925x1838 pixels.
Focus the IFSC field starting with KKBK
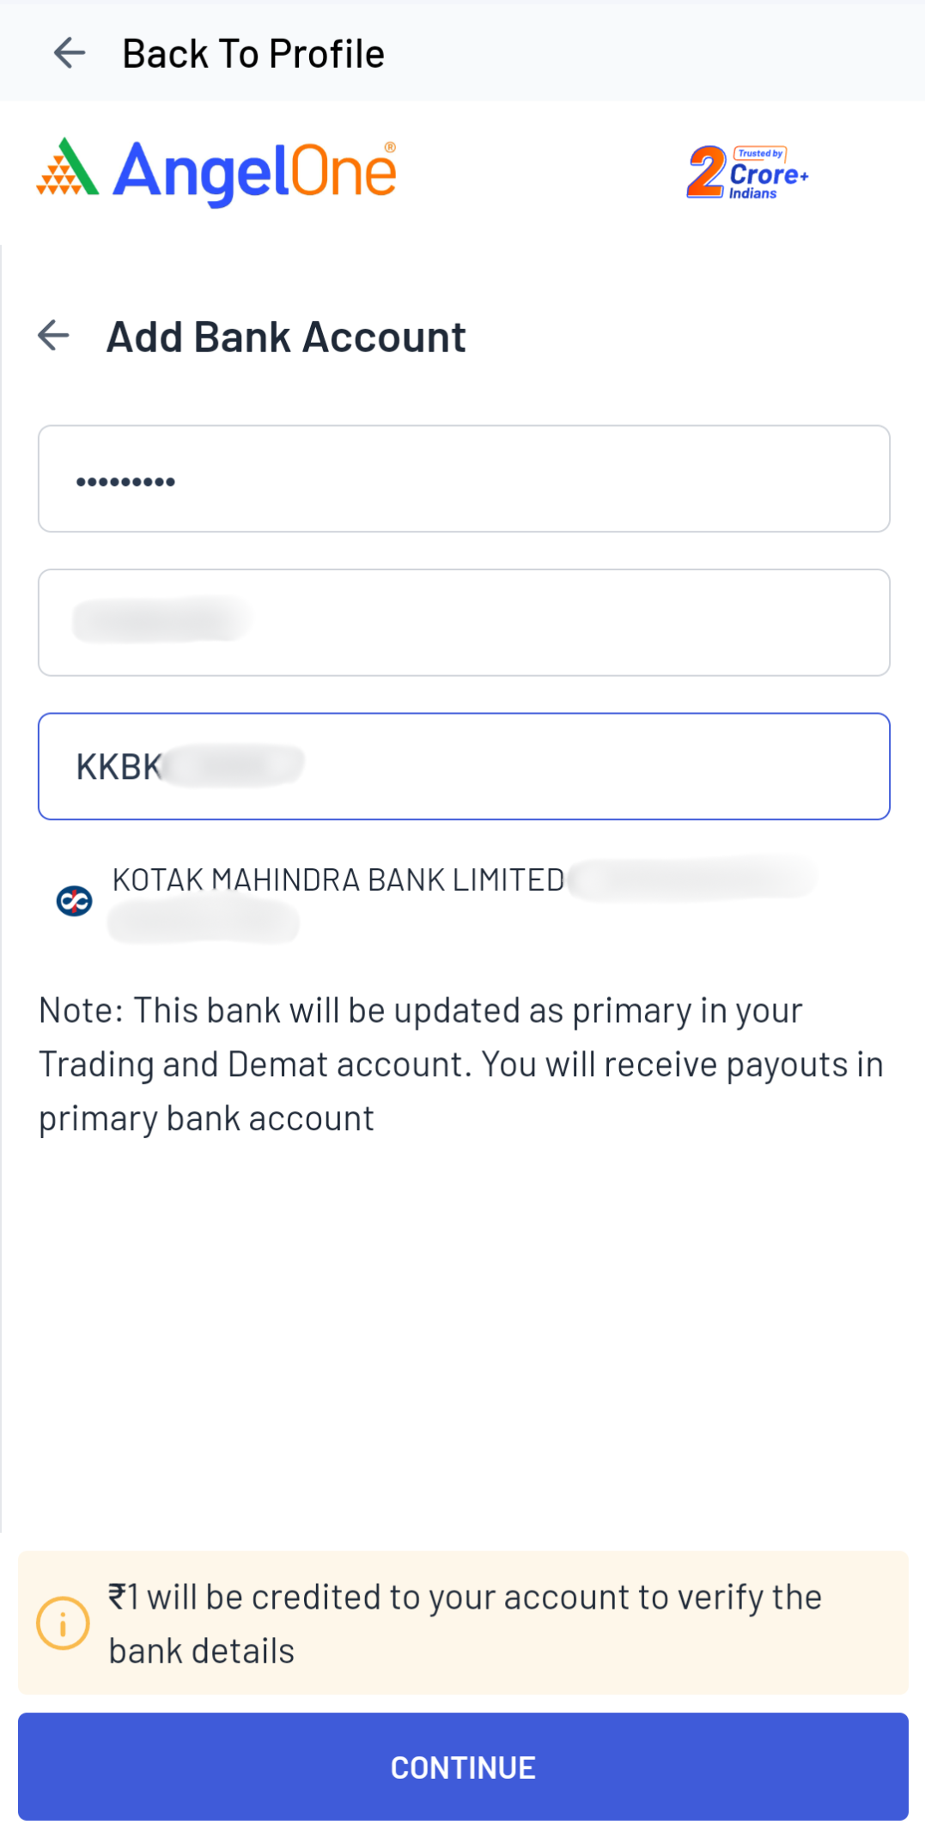(x=464, y=766)
